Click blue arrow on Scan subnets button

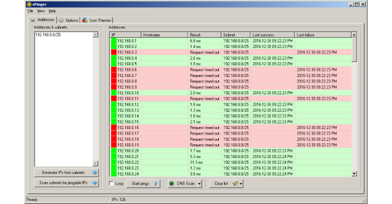tap(95, 183)
